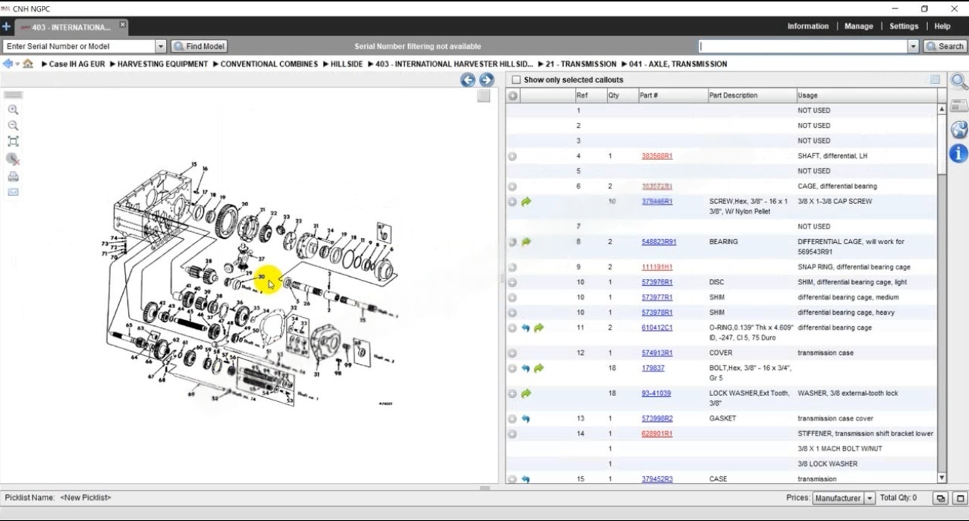This screenshot has width=969, height=521.
Task: Print the diagram using the printer icon
Action: click(13, 177)
